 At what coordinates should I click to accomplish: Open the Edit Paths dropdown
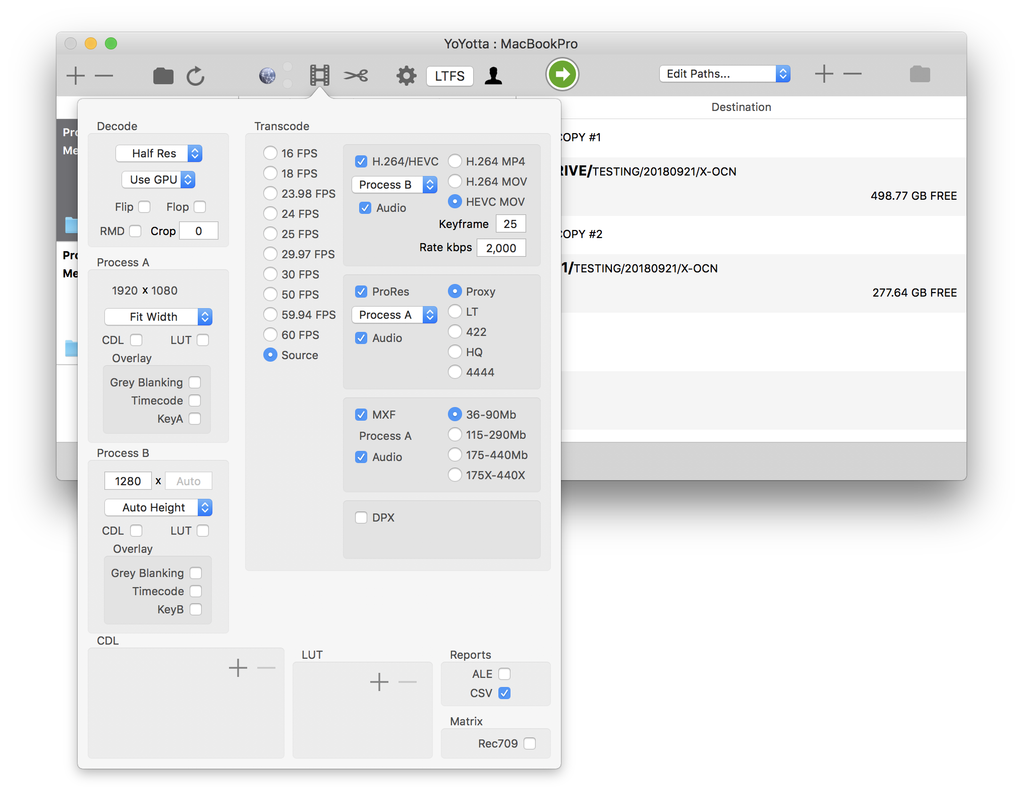pyautogui.click(x=724, y=74)
